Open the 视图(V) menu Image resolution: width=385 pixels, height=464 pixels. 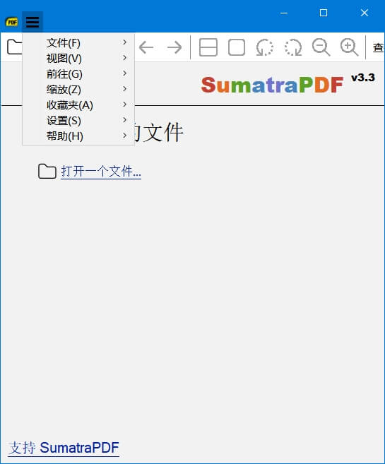[78, 59]
